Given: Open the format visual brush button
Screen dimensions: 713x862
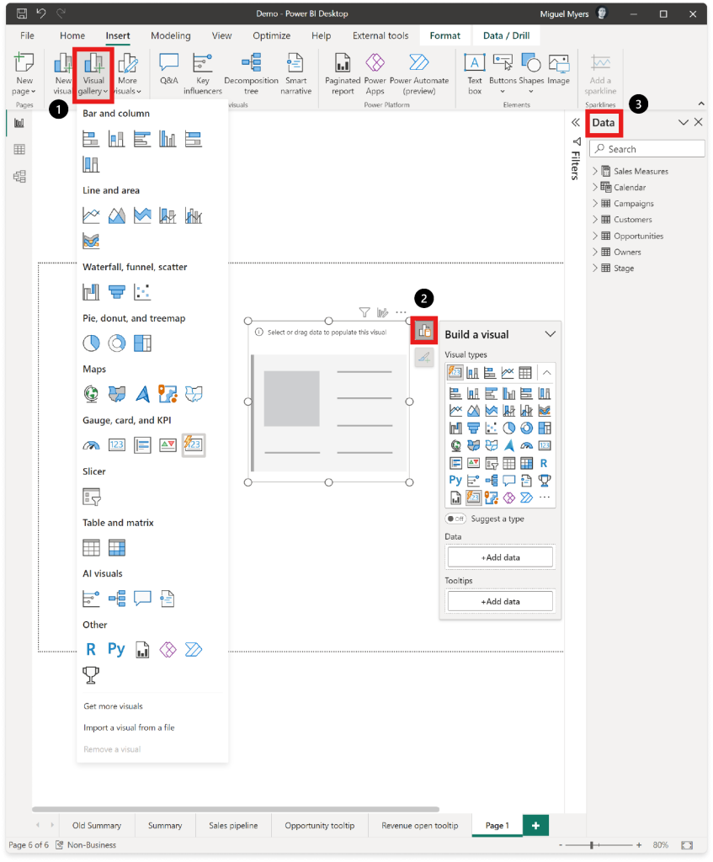Looking at the screenshot, I should click(x=423, y=357).
